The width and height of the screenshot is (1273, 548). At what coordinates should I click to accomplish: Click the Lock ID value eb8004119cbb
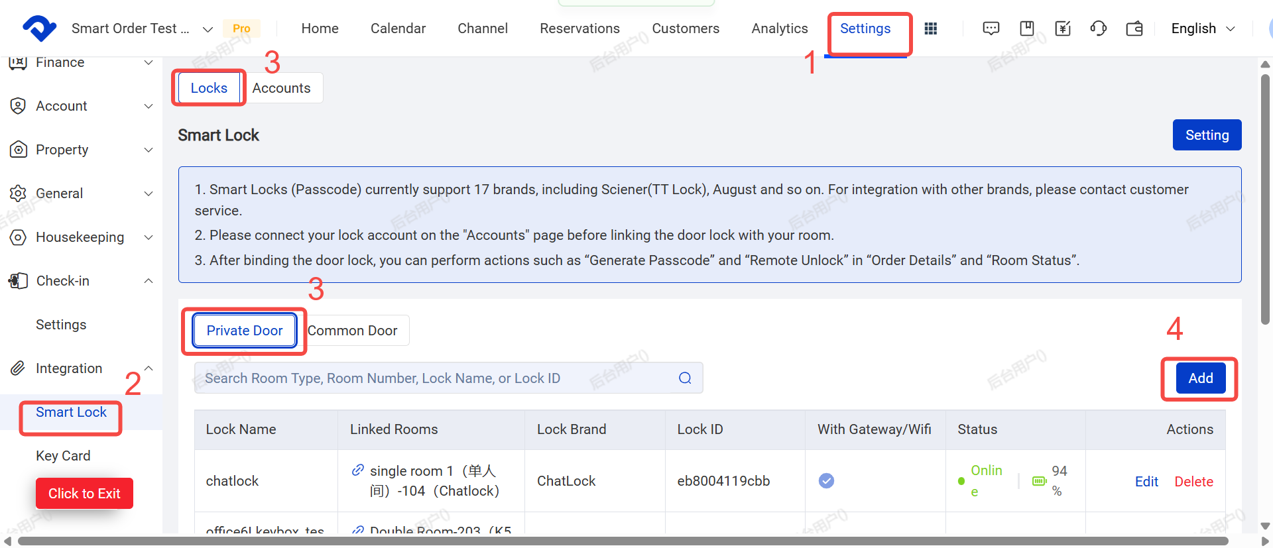tap(723, 481)
